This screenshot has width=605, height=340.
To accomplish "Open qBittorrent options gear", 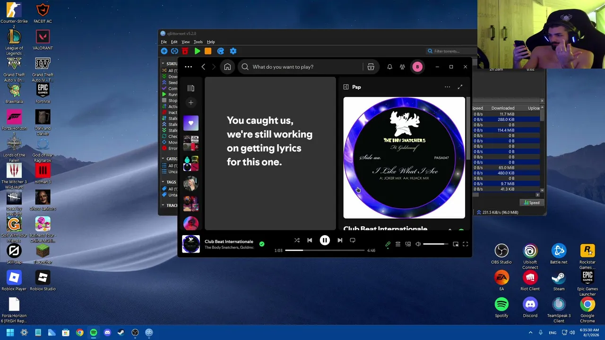I will tap(233, 51).
